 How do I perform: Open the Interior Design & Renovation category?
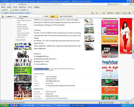(x=24, y=21)
